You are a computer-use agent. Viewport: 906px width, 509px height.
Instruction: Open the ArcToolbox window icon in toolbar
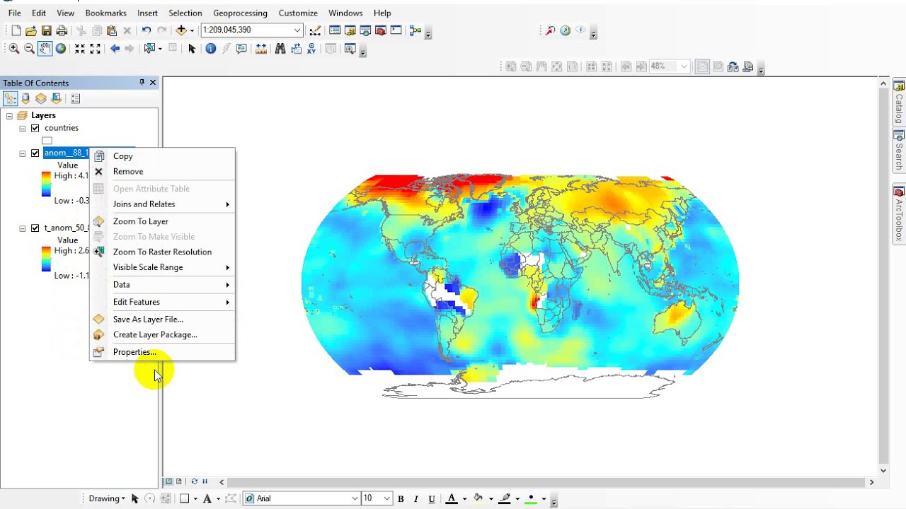pos(381,30)
